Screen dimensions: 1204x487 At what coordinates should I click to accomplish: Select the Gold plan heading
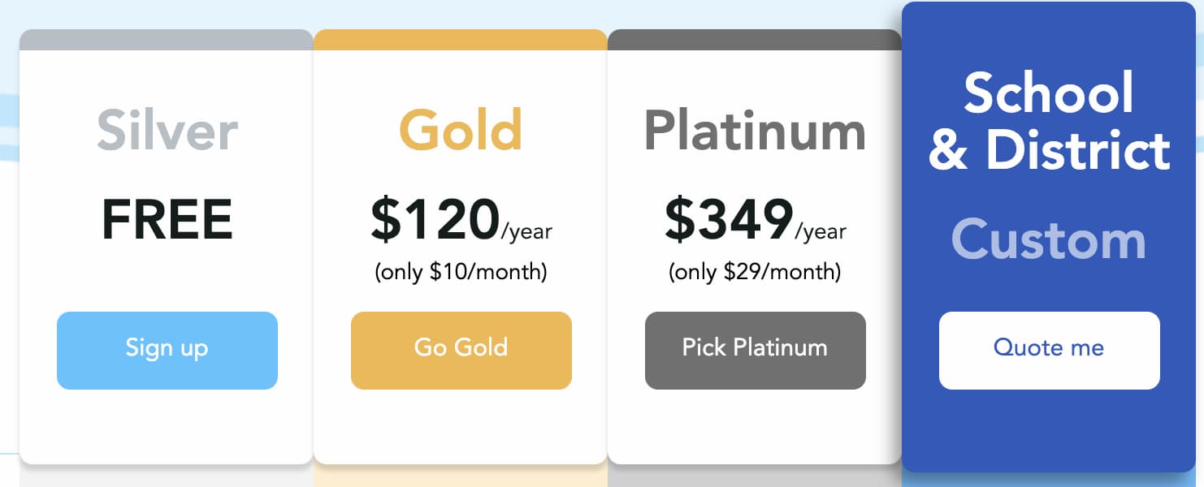pos(461,131)
